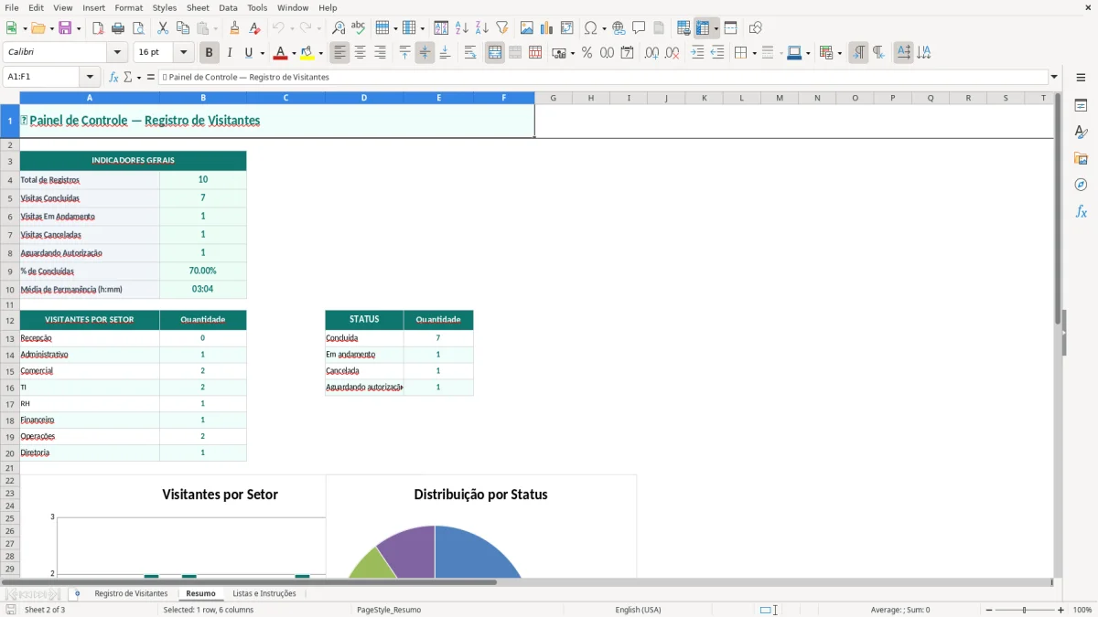Open Font Color dropdown arrow

click(x=294, y=53)
